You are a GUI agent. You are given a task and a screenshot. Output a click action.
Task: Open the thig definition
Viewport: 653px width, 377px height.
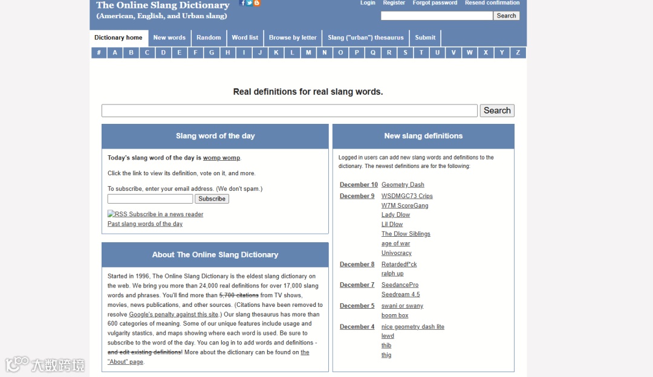click(386, 355)
